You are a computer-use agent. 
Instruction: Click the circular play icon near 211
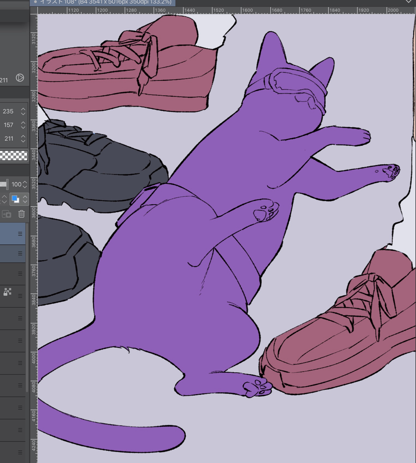click(20, 78)
